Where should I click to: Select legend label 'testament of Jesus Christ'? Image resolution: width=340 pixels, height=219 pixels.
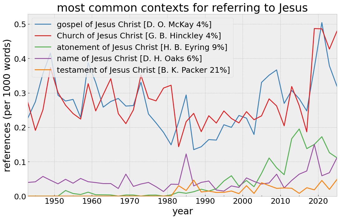pyautogui.click(x=143, y=70)
